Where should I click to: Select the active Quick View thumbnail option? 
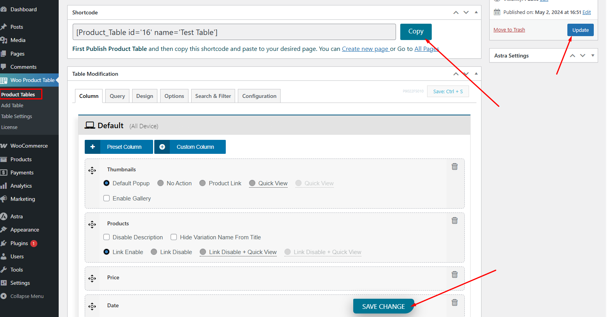pos(252,183)
